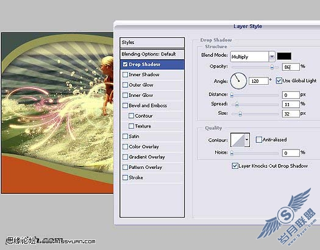320x250 pixels.
Task: Enable the Pattern Overlay checkbox
Action: [125, 167]
